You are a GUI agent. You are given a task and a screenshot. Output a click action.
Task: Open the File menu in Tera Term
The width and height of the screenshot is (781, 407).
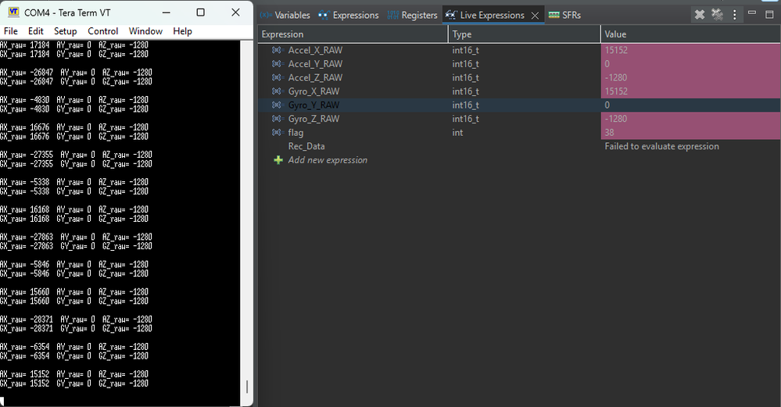click(11, 30)
